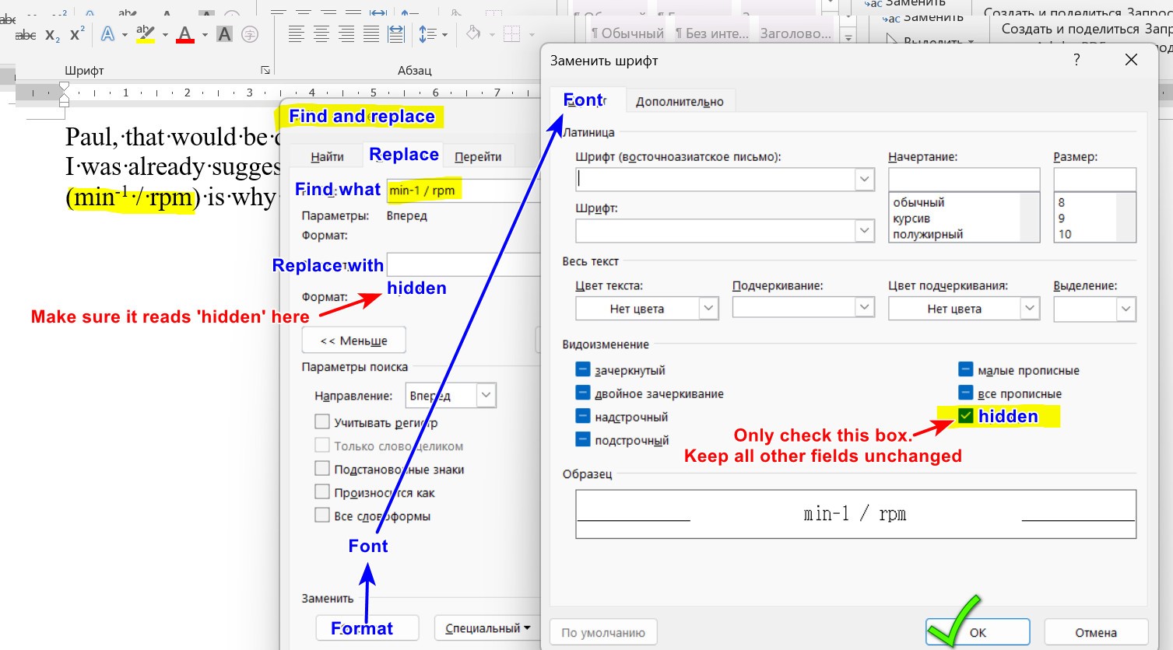Switch to the Перейти tab
The image size is (1173, 650).
point(478,156)
